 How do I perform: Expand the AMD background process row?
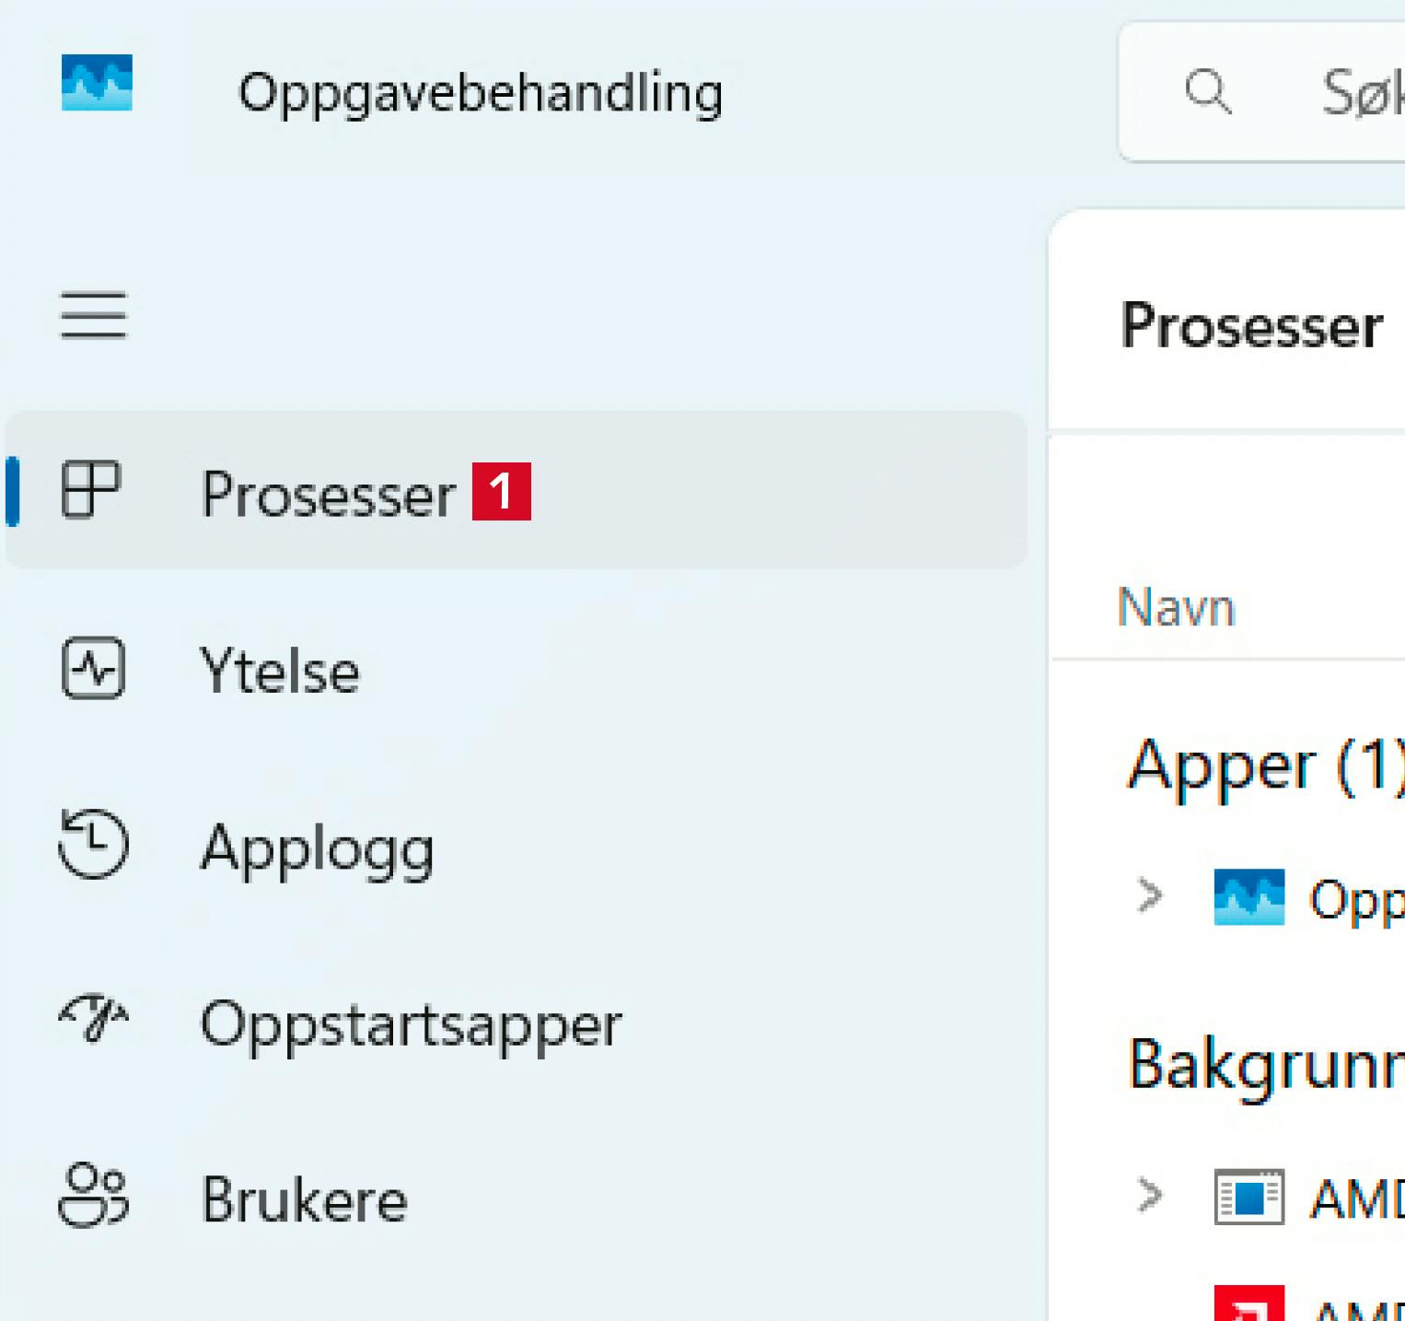(1150, 1196)
